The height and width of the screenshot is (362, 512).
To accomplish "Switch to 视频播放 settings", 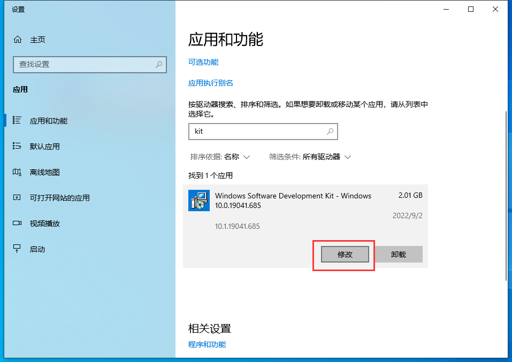I will 44,224.
